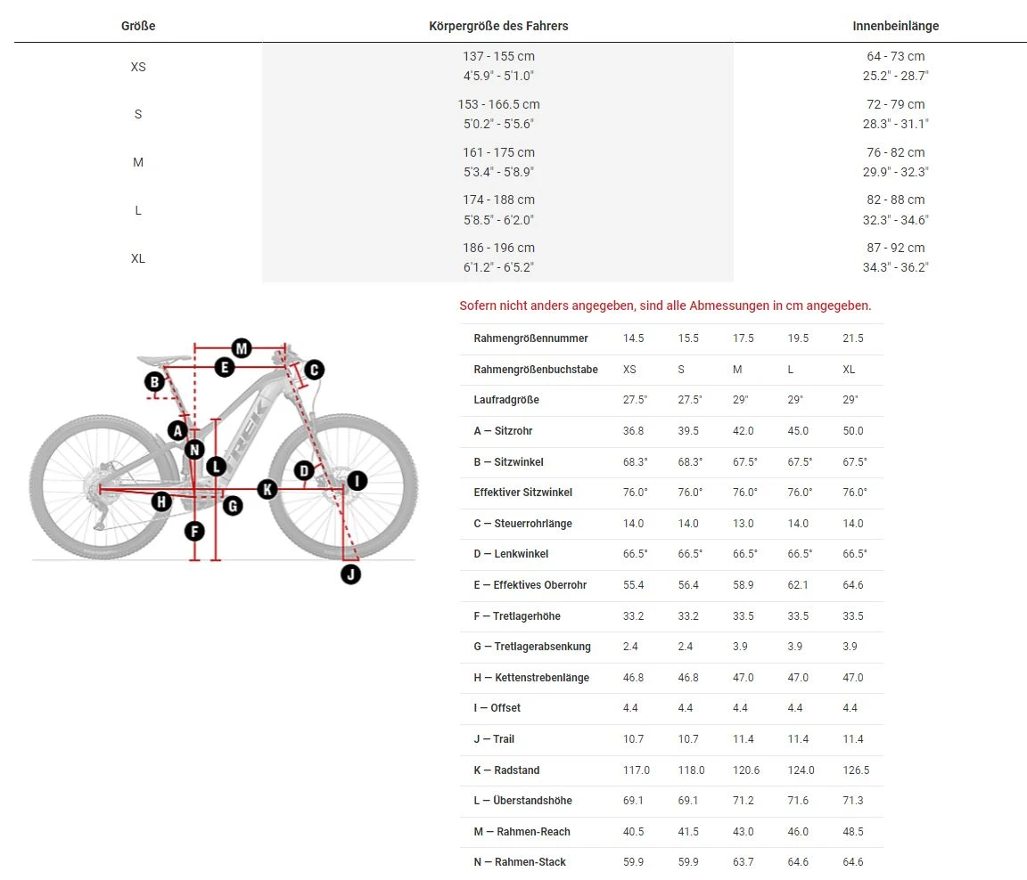
Task: Click the red note about cm dimensions
Action: point(665,306)
